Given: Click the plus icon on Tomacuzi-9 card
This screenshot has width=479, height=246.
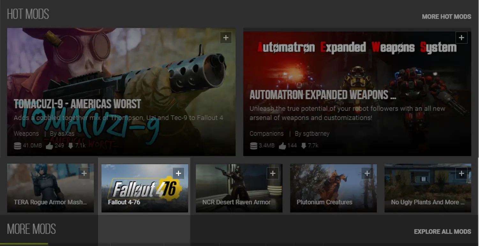Looking at the screenshot, I should pos(226,38).
